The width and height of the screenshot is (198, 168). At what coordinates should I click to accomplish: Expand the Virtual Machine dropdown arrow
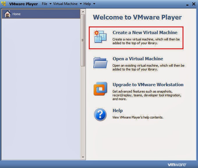tap(81, 4)
